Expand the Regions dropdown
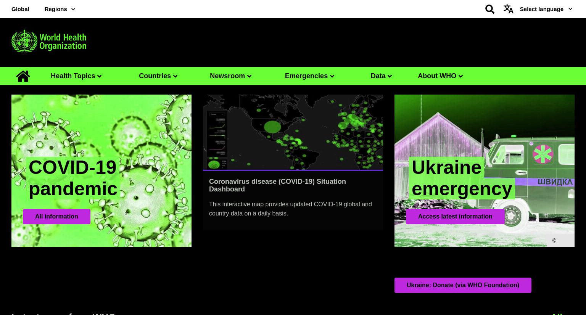The height and width of the screenshot is (315, 586). coord(60,9)
